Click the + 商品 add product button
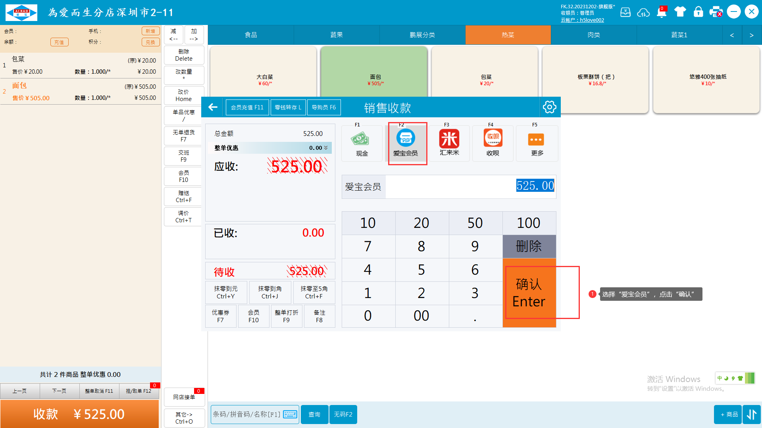This screenshot has width=762, height=428. pyautogui.click(x=728, y=415)
